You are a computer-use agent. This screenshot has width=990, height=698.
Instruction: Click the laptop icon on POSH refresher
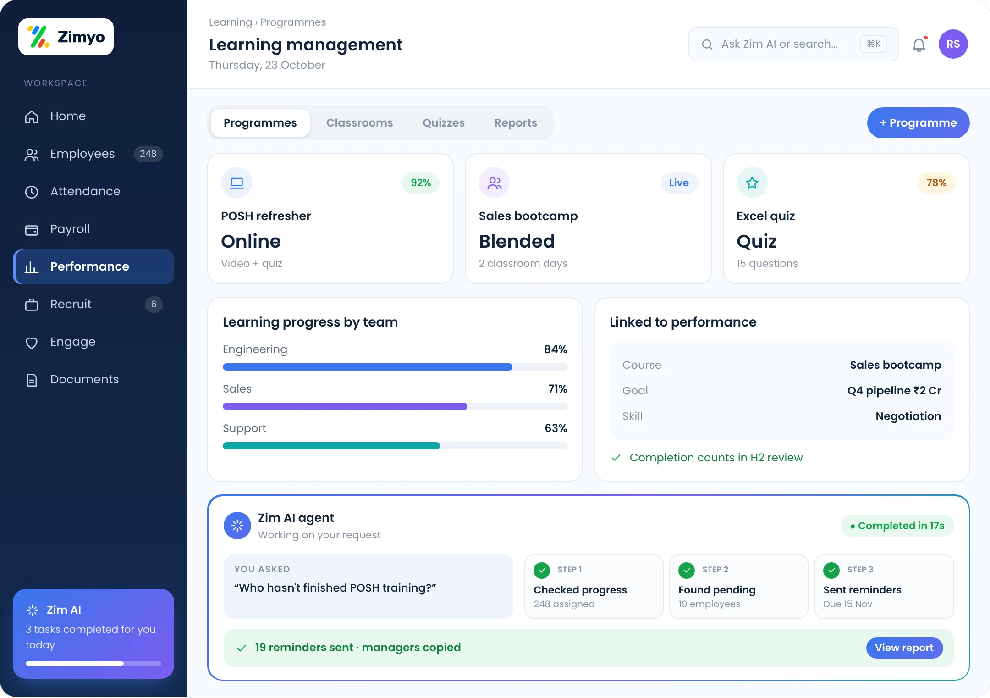coord(236,183)
